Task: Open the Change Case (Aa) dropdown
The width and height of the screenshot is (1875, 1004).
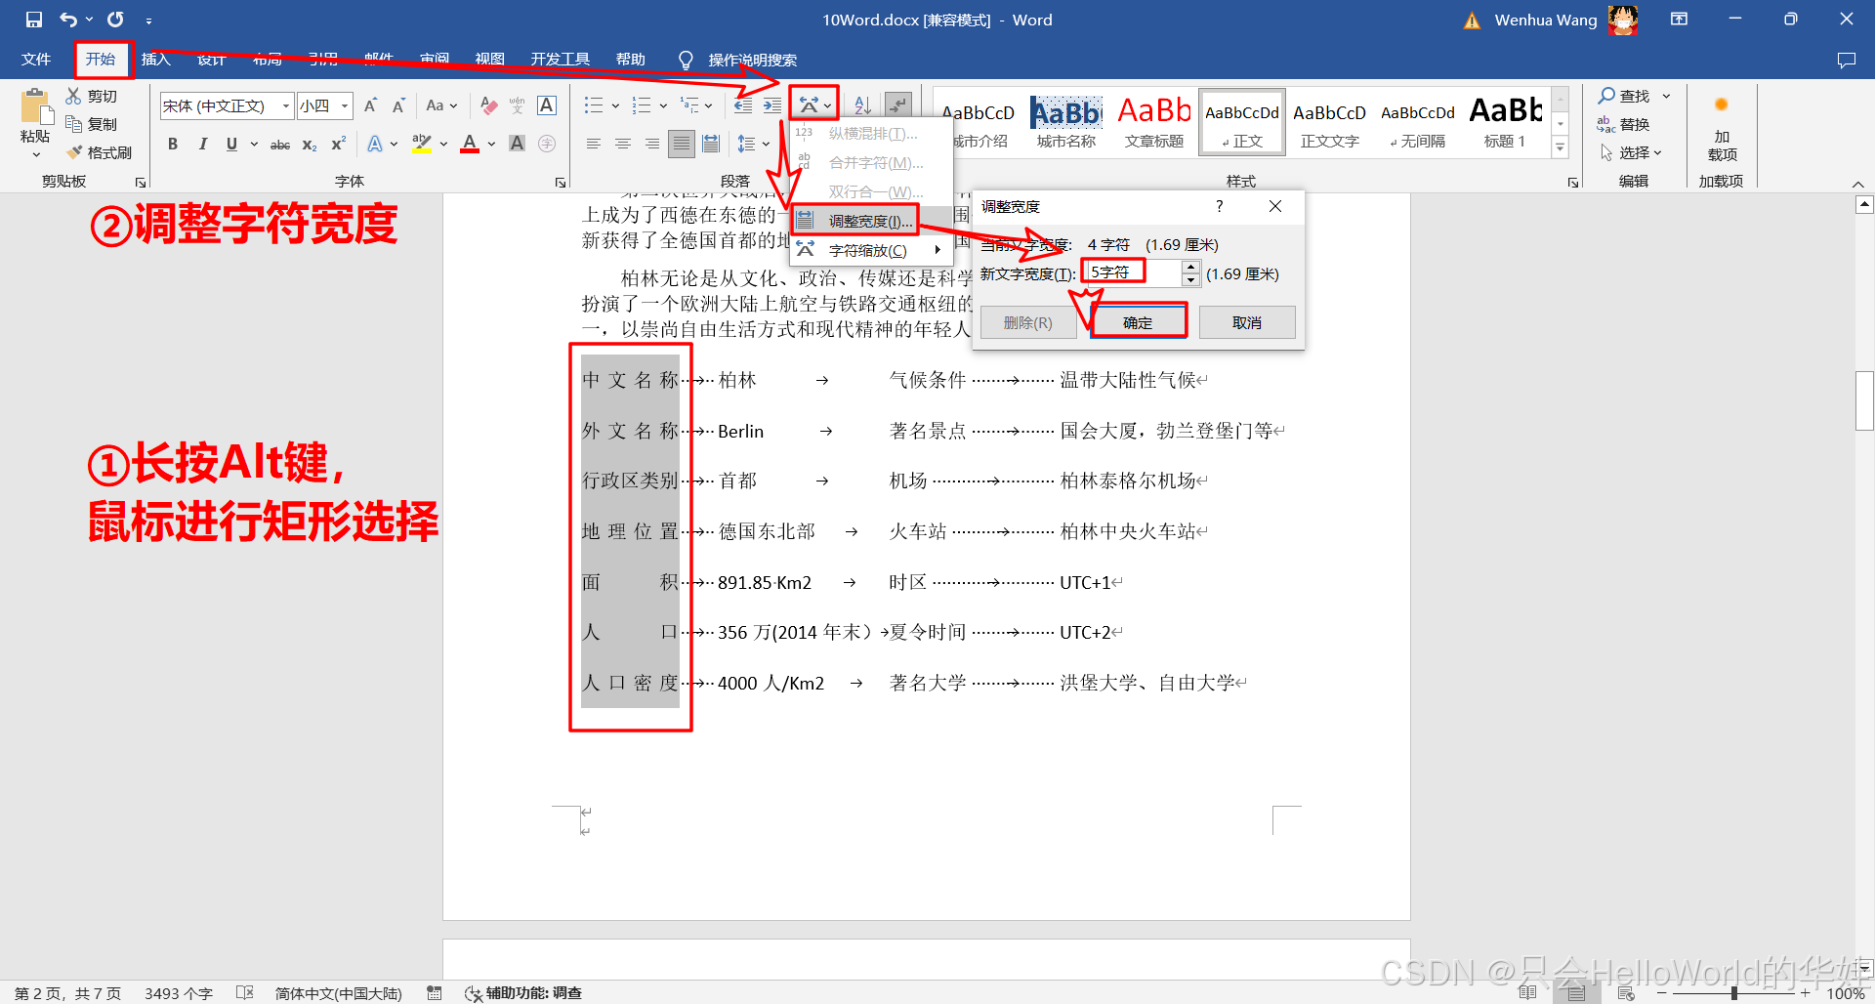Action: tap(441, 105)
